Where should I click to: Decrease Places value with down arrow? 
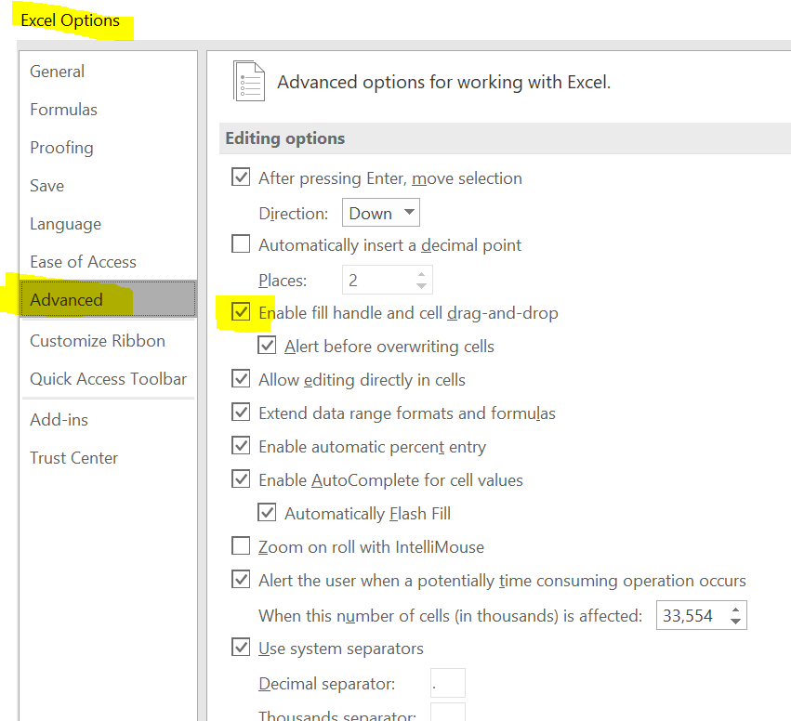click(x=422, y=286)
